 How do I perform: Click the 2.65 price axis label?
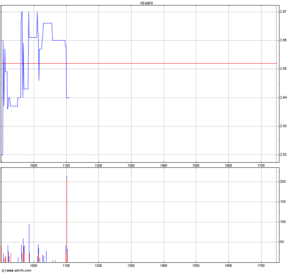click(283, 69)
